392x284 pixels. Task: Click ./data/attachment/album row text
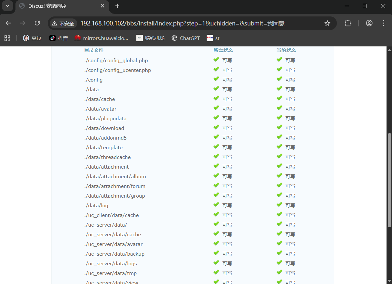tap(115, 176)
